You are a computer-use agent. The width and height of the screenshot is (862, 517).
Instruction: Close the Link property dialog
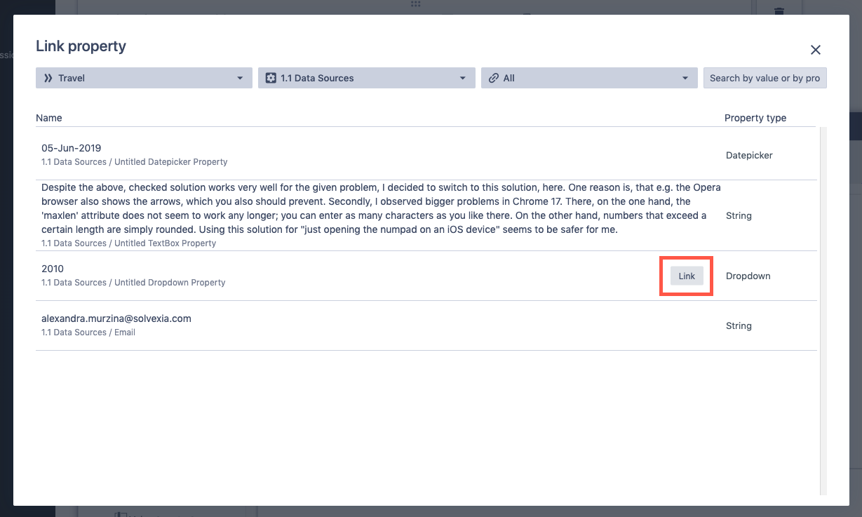[x=815, y=50]
